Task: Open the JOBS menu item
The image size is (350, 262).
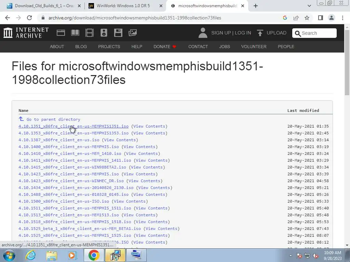Action: click(x=225, y=46)
